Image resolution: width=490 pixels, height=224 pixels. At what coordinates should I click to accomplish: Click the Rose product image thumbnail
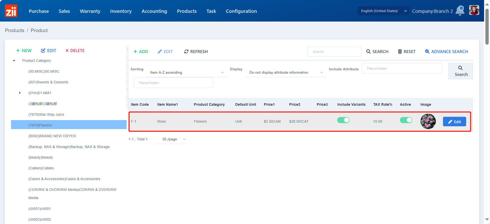pyautogui.click(x=428, y=121)
